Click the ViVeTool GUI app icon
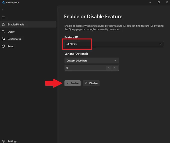The height and width of the screenshot is (143, 170). click(3, 2)
